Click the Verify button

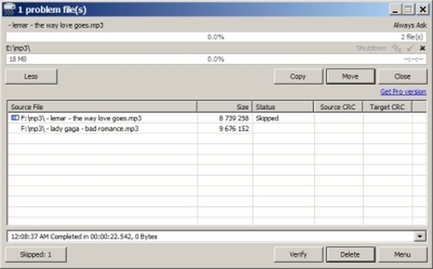tap(298, 254)
